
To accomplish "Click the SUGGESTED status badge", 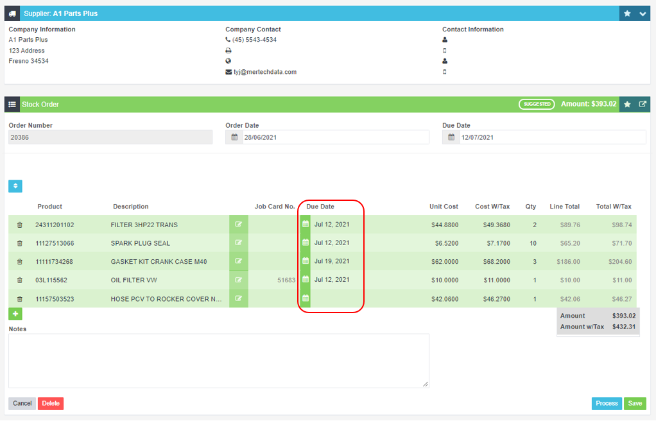I will coord(537,104).
